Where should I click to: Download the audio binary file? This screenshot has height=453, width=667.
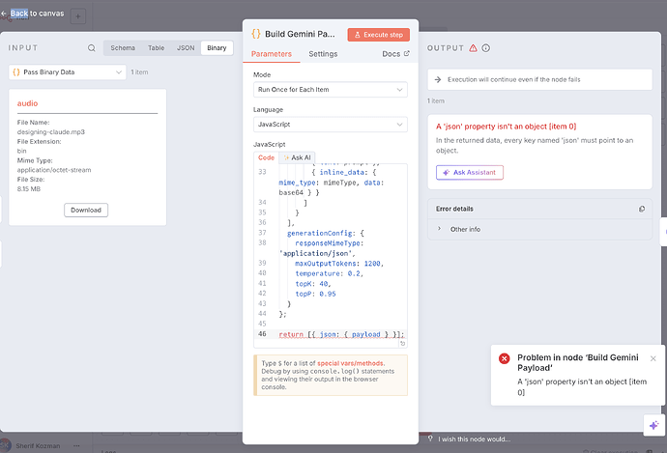(x=87, y=210)
